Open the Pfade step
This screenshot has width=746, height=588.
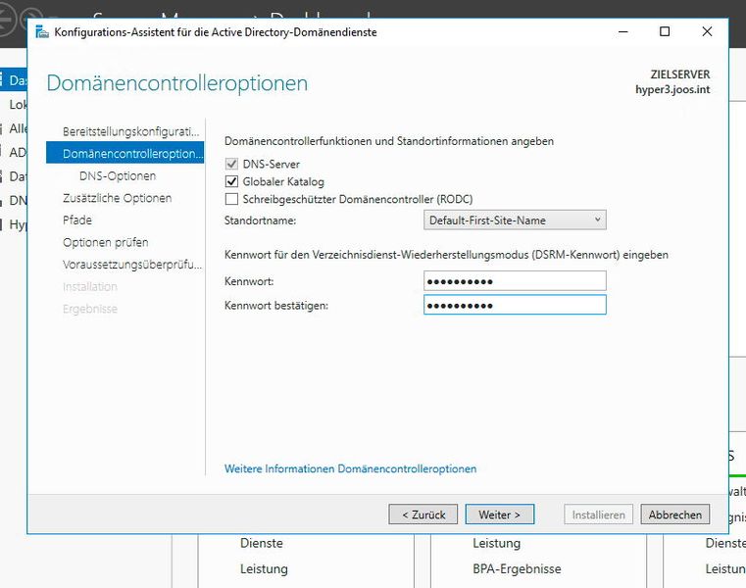pyautogui.click(x=77, y=220)
